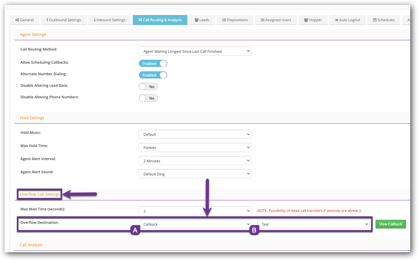Disable the Allow Scheduling Callbacks toggle
Image resolution: width=418 pixels, height=260 pixels.
tap(153, 63)
